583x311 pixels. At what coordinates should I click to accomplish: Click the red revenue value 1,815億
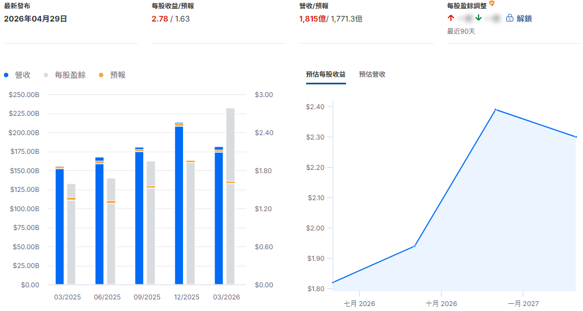(x=312, y=19)
